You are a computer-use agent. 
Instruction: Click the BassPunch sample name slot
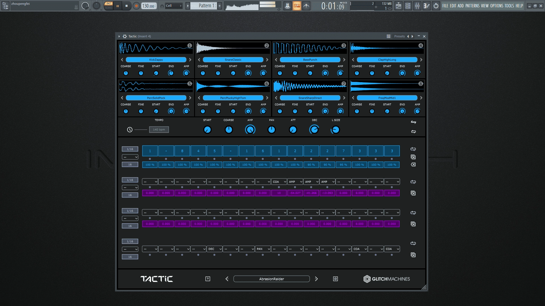pyautogui.click(x=310, y=59)
